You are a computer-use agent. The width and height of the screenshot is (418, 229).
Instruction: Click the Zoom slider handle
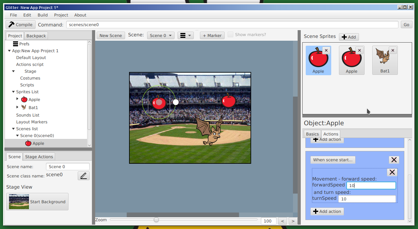(156, 220)
